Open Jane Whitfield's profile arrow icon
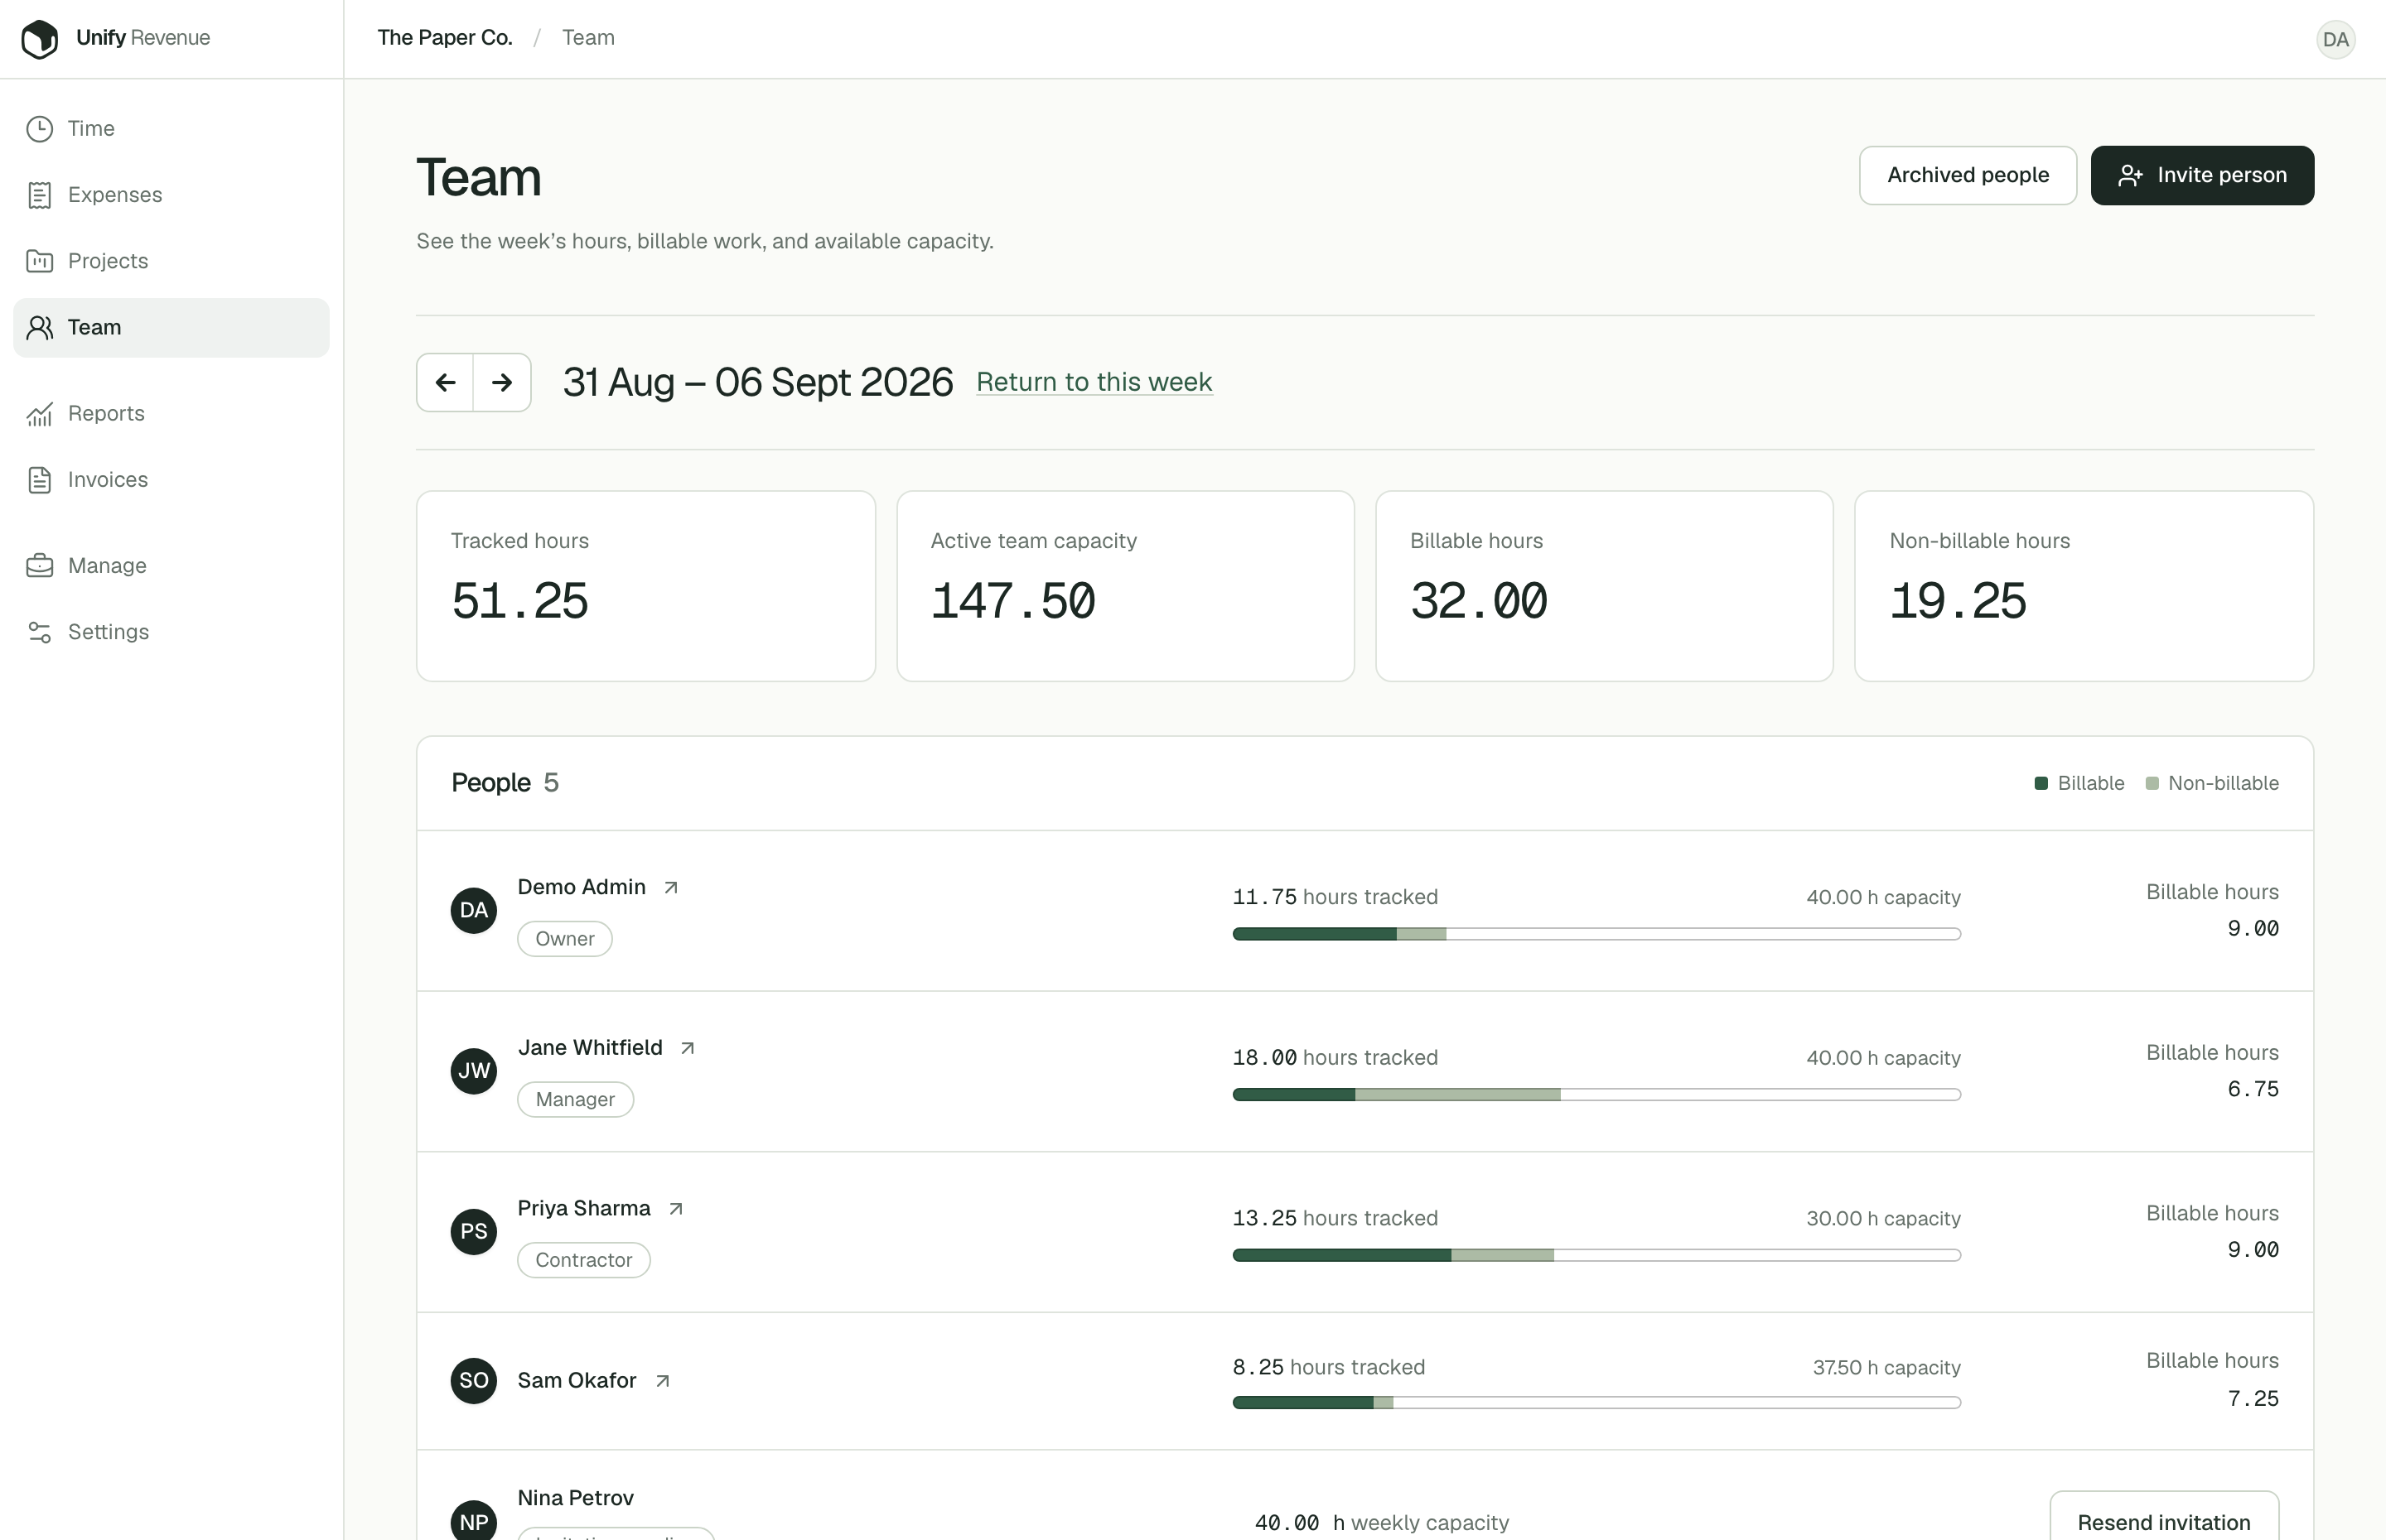This screenshot has height=1540, width=2386. click(x=688, y=1048)
